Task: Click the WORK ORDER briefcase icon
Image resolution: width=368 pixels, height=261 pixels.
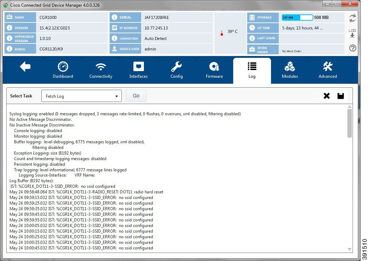Action: click(x=252, y=49)
